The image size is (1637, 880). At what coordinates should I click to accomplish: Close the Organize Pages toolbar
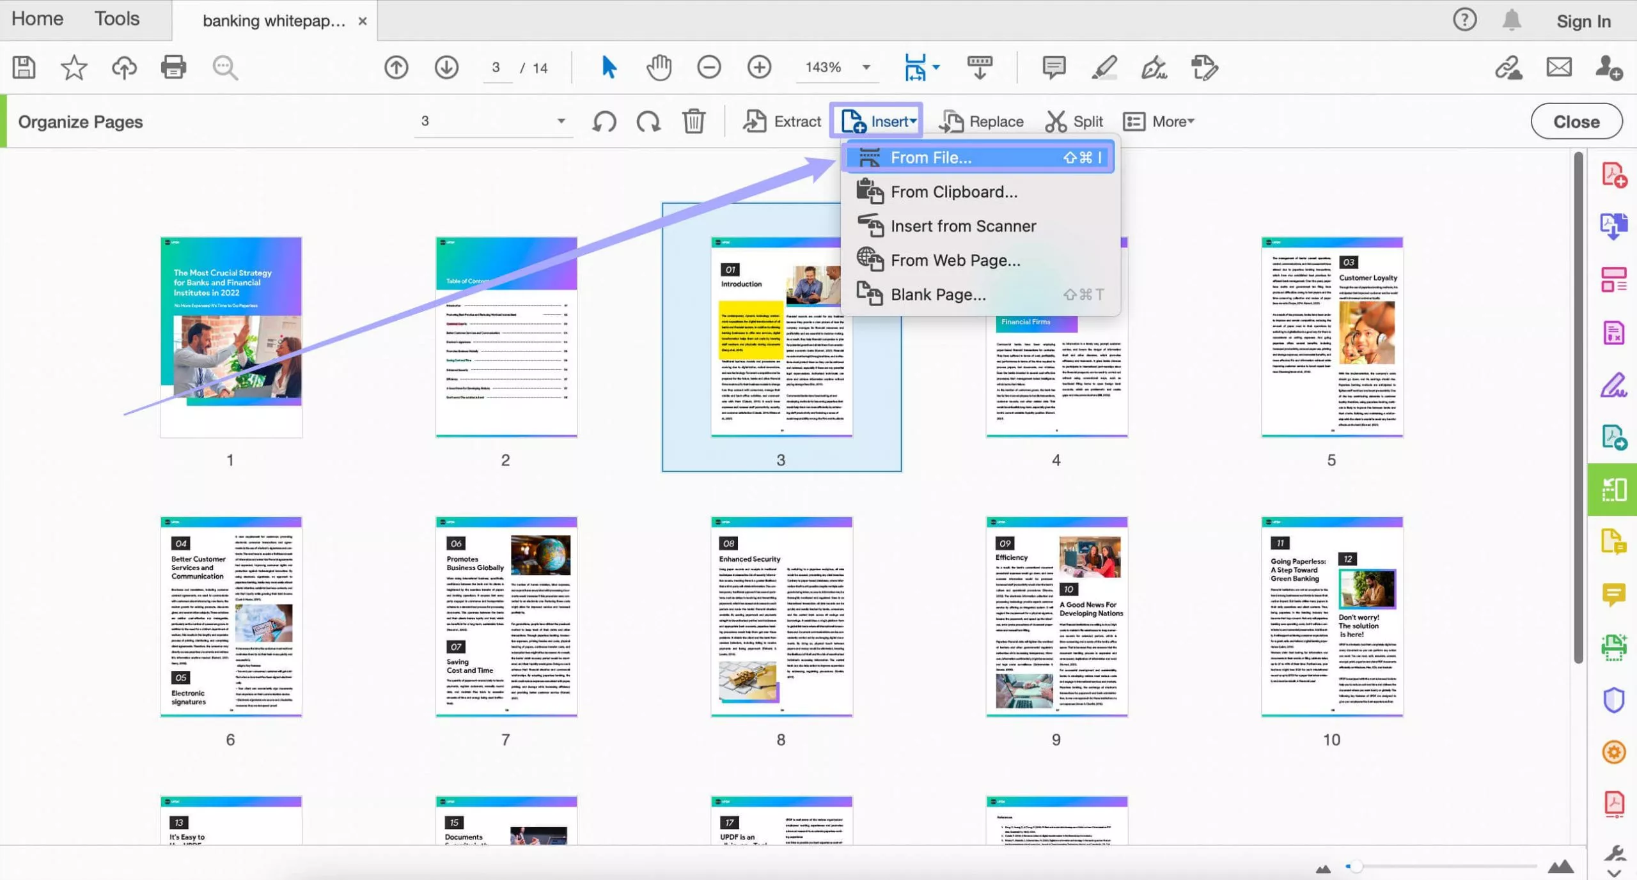click(1576, 121)
